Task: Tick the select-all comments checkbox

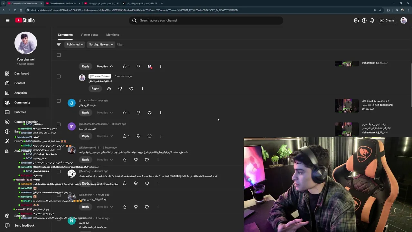Action: 59,55
